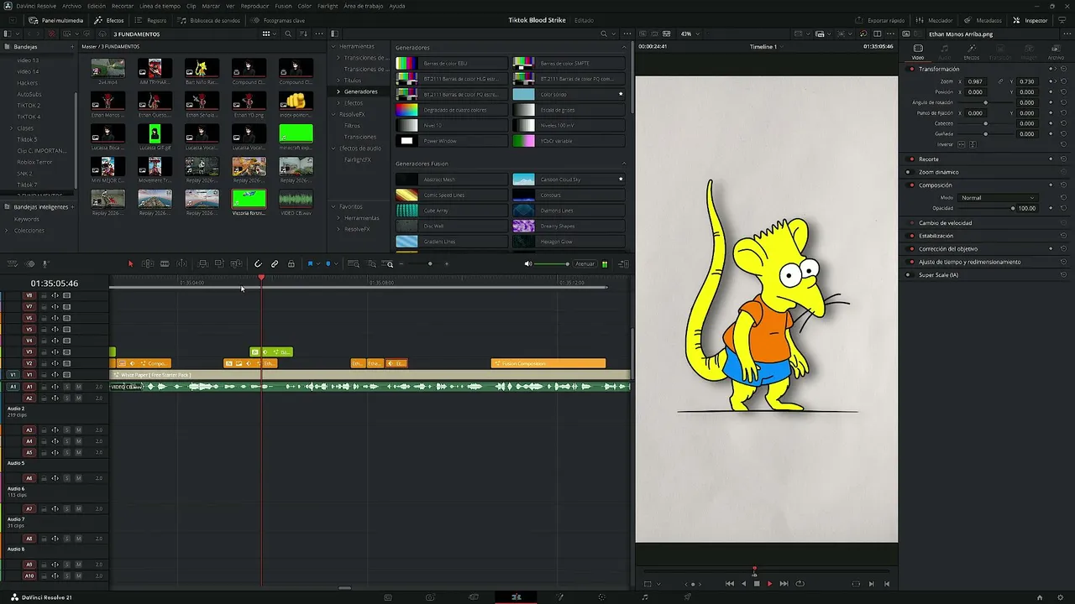Open the Panel multimedia button

pos(56,19)
